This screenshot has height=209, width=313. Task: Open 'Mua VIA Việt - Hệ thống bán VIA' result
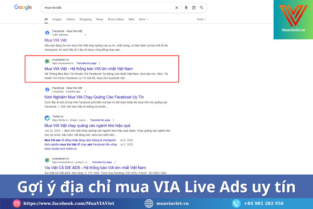(89, 69)
